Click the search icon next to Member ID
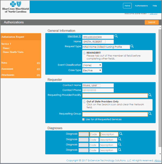The height and width of the screenshot is (164, 162). [x=116, y=36]
